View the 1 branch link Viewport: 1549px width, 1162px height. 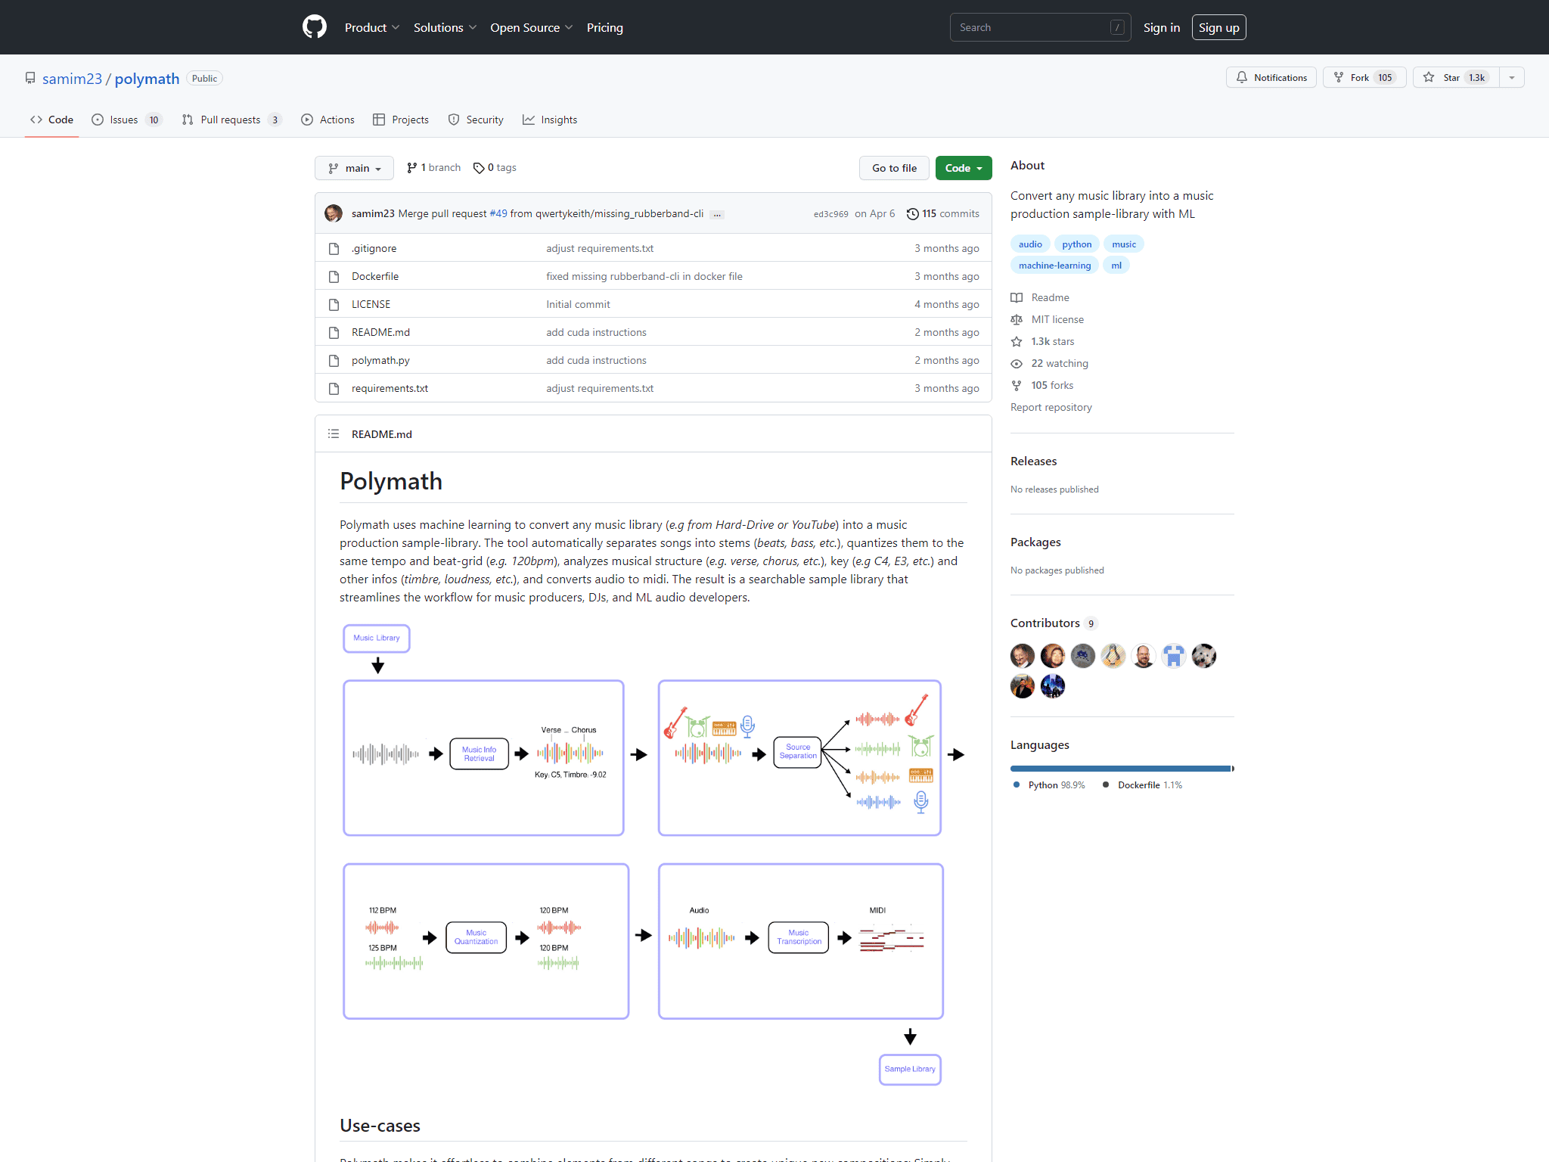coord(433,167)
